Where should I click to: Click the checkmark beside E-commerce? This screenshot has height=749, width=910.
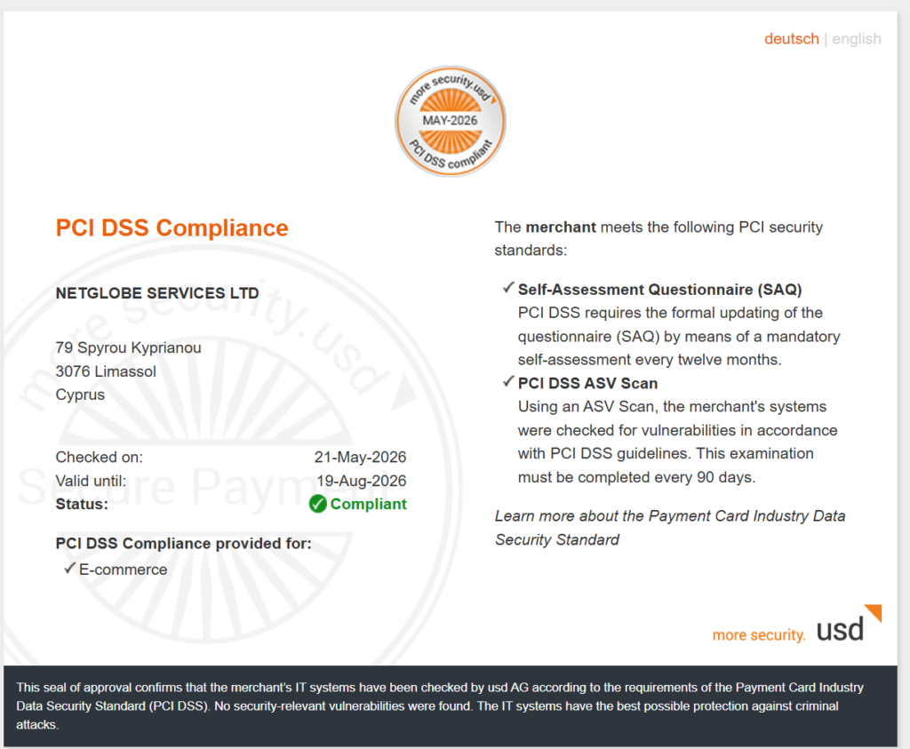point(69,568)
